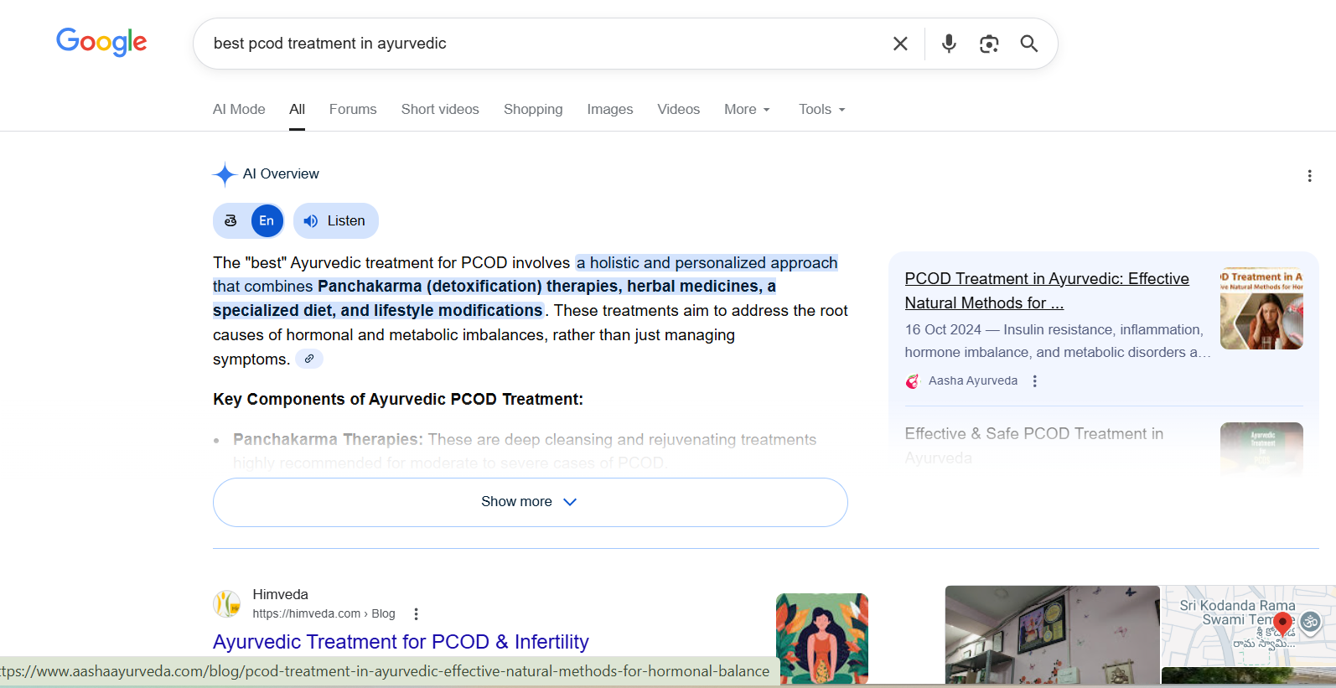Switch to AI Mode tab
The height and width of the screenshot is (688, 1336).
[x=239, y=110]
